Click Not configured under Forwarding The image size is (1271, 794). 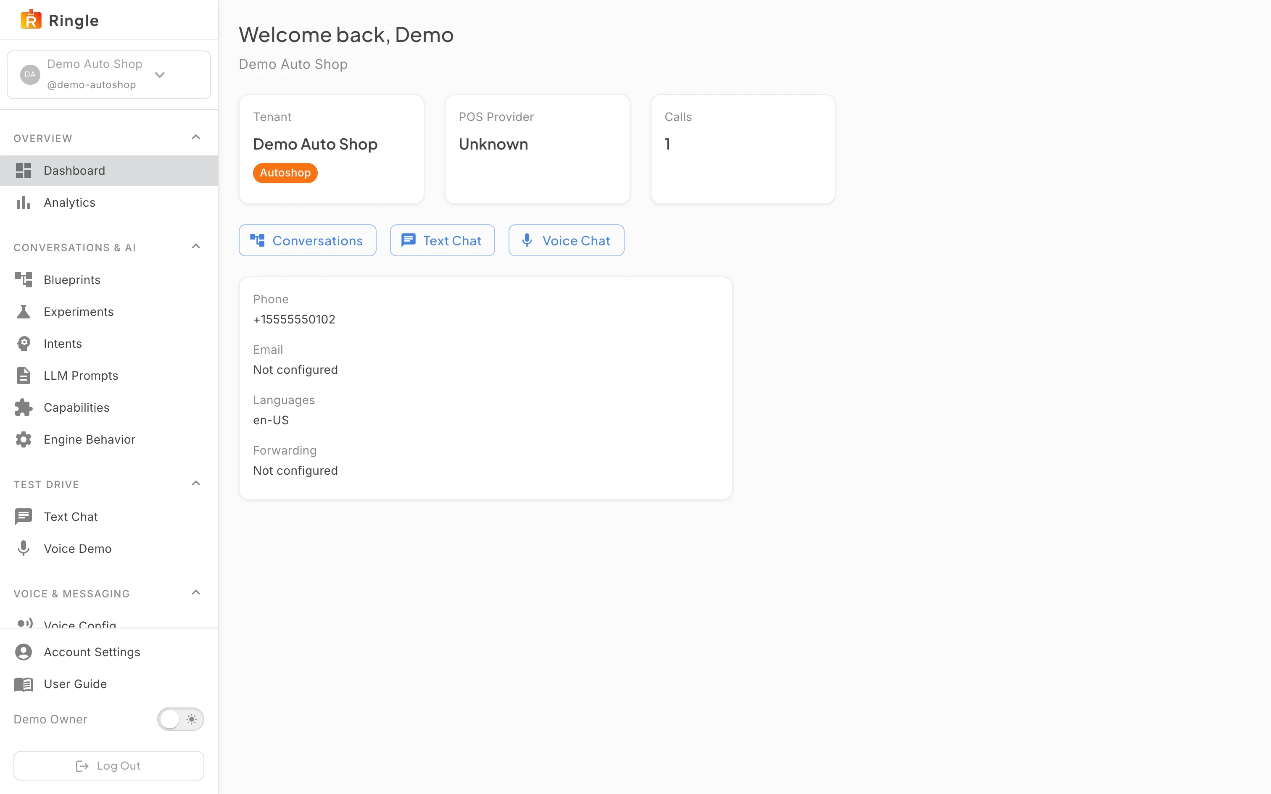point(295,471)
